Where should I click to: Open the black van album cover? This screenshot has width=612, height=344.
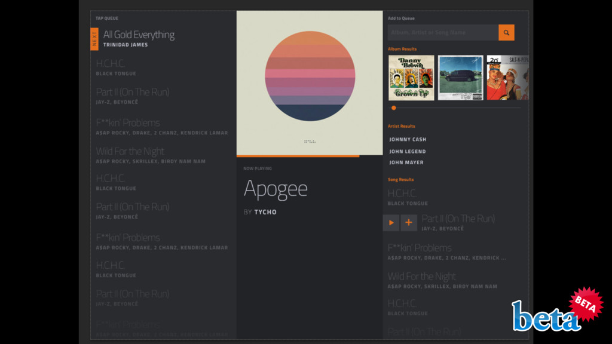[x=461, y=78]
